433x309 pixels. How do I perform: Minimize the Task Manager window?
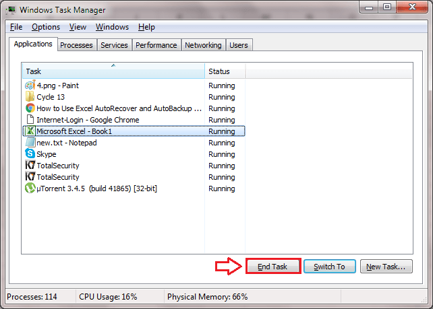coord(369,7)
